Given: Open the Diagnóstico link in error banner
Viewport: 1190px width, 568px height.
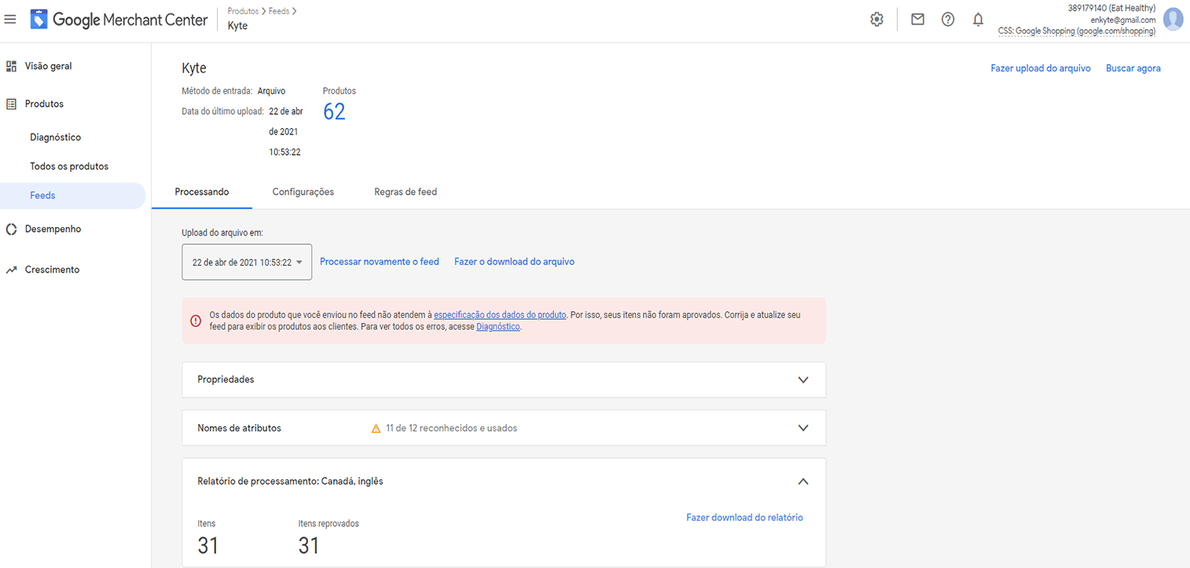Looking at the screenshot, I should click(498, 327).
